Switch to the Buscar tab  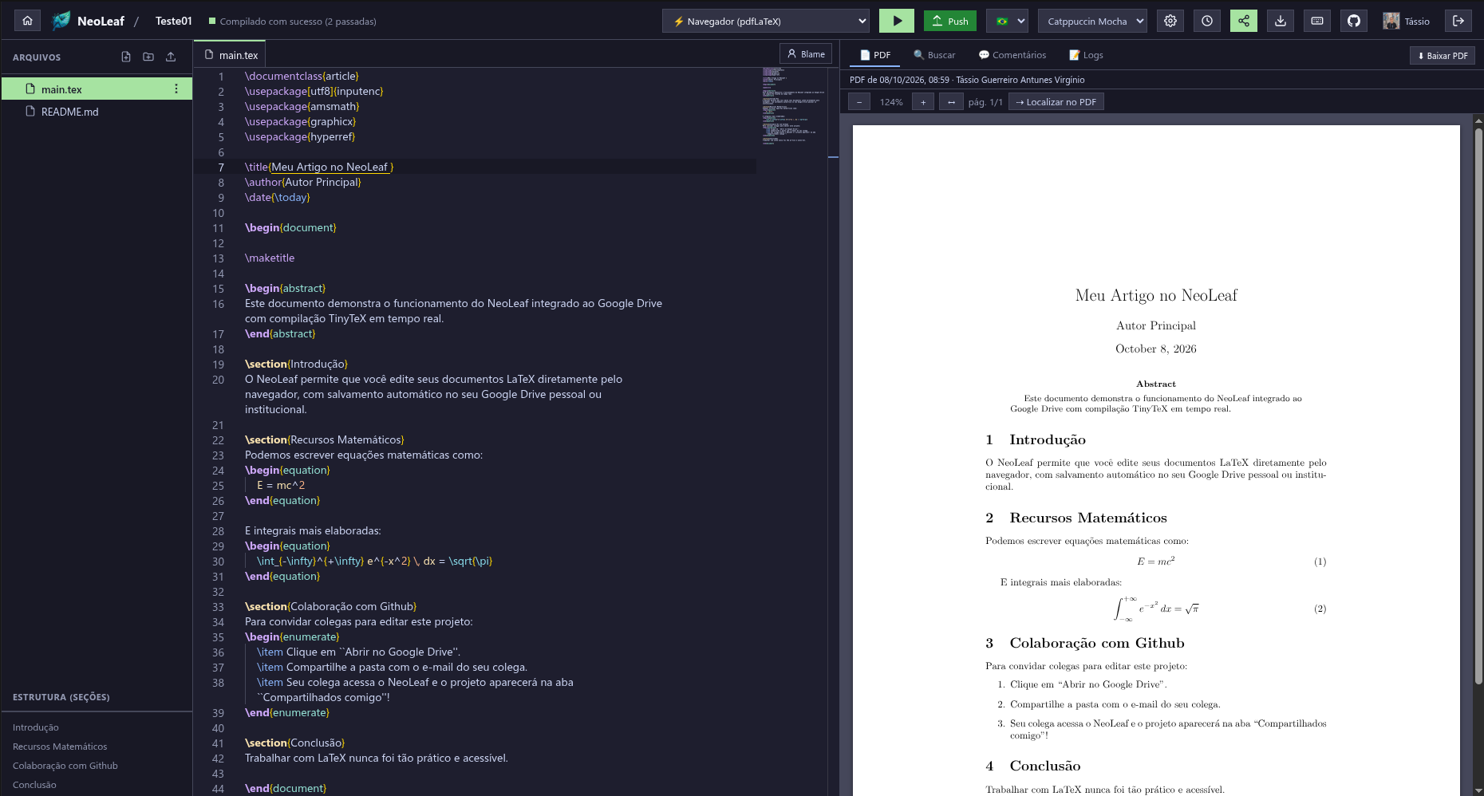pyautogui.click(x=934, y=55)
